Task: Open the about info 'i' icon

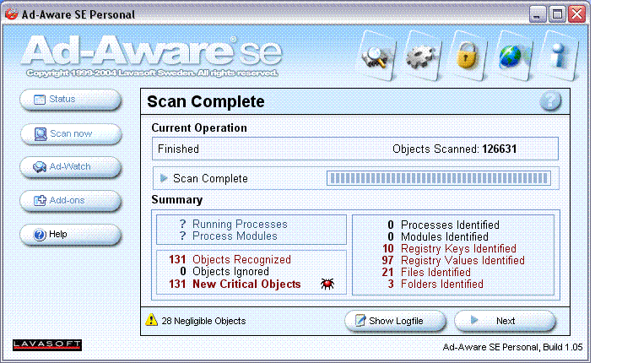Action: (559, 57)
